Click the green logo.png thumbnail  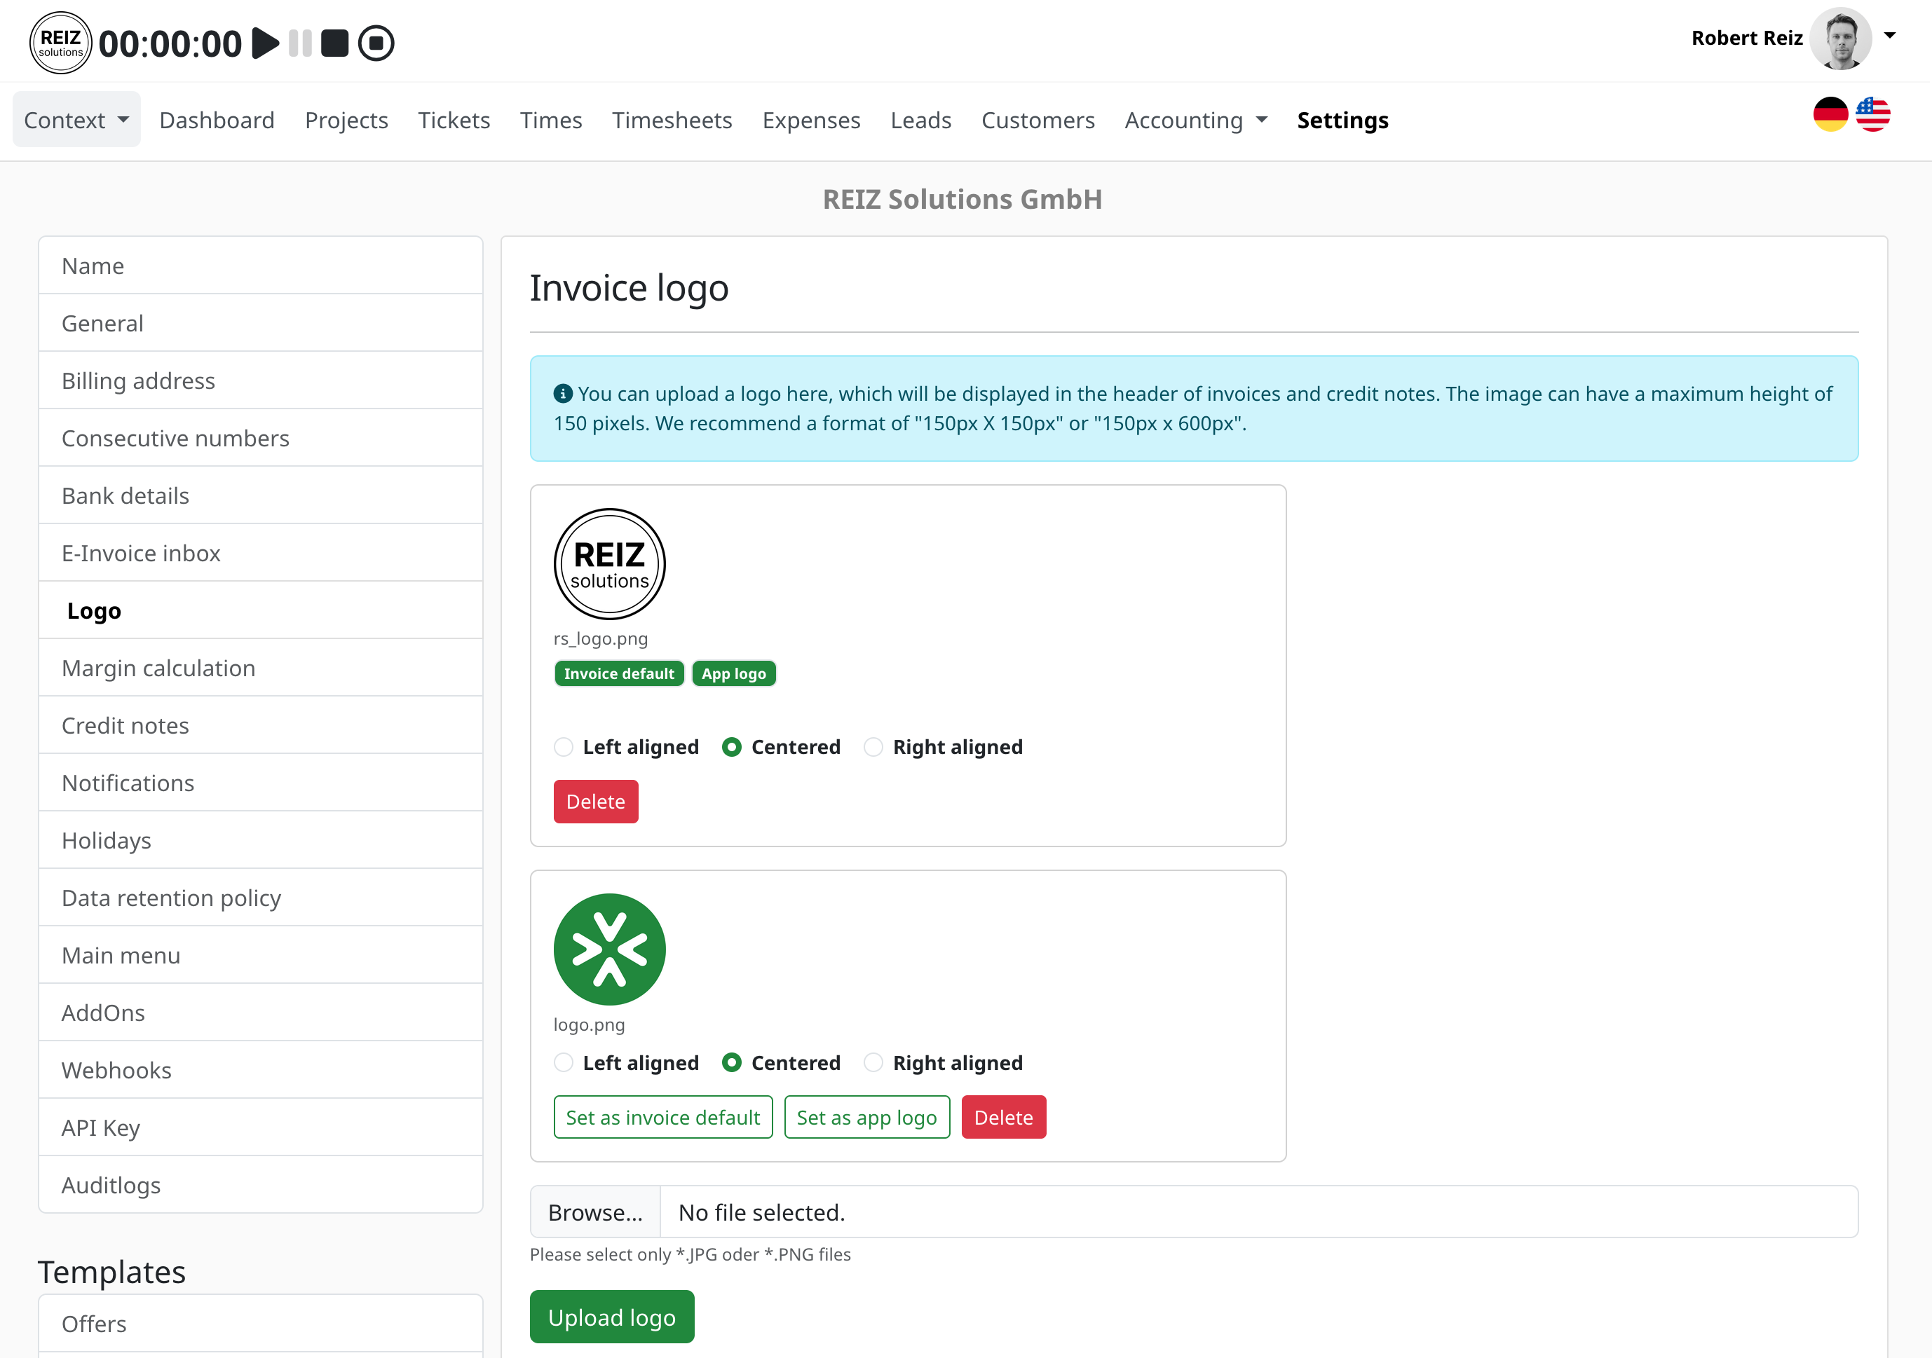pos(609,949)
